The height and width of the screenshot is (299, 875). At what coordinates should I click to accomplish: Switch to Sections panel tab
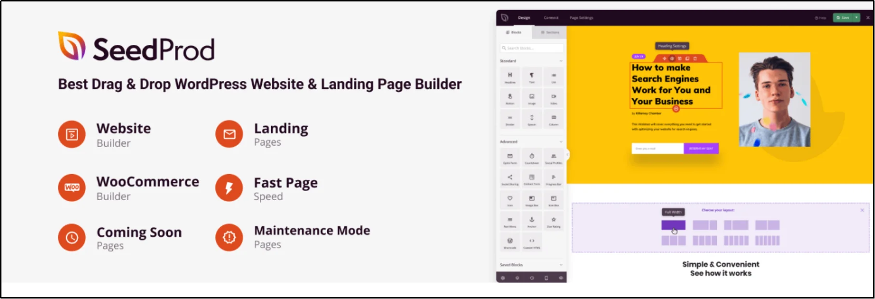point(550,32)
